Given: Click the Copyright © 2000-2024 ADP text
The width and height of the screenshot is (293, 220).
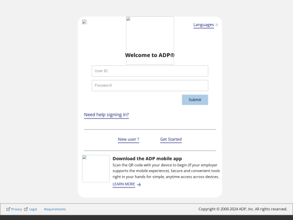Looking at the screenshot, I should tap(243, 209).
